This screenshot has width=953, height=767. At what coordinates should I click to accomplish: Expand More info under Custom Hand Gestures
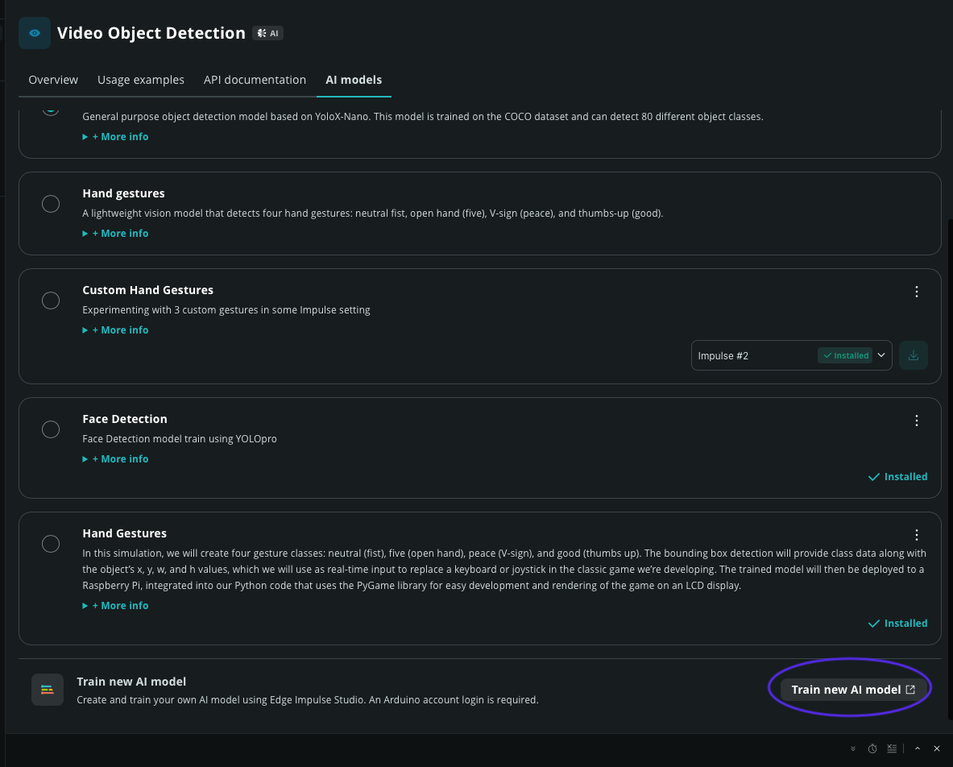tap(115, 330)
